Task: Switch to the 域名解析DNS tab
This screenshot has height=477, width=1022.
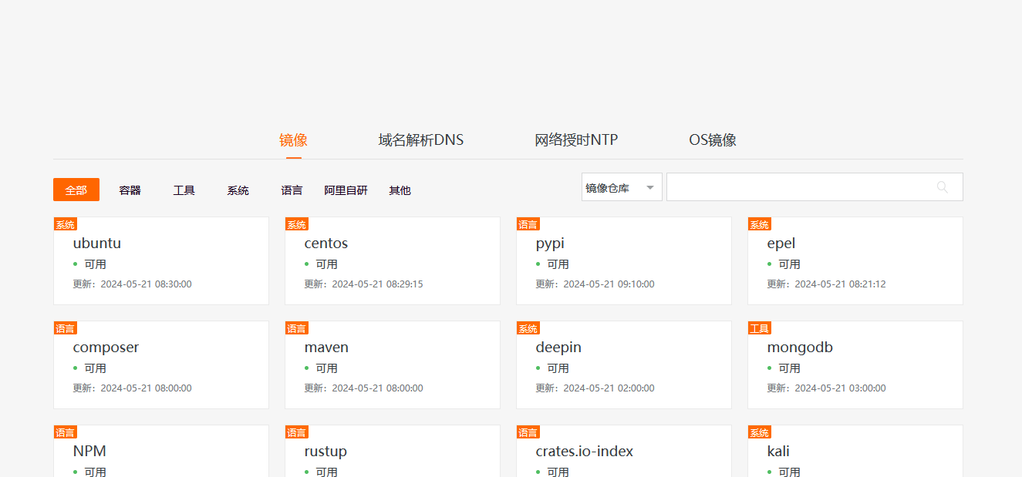Action: 421,140
